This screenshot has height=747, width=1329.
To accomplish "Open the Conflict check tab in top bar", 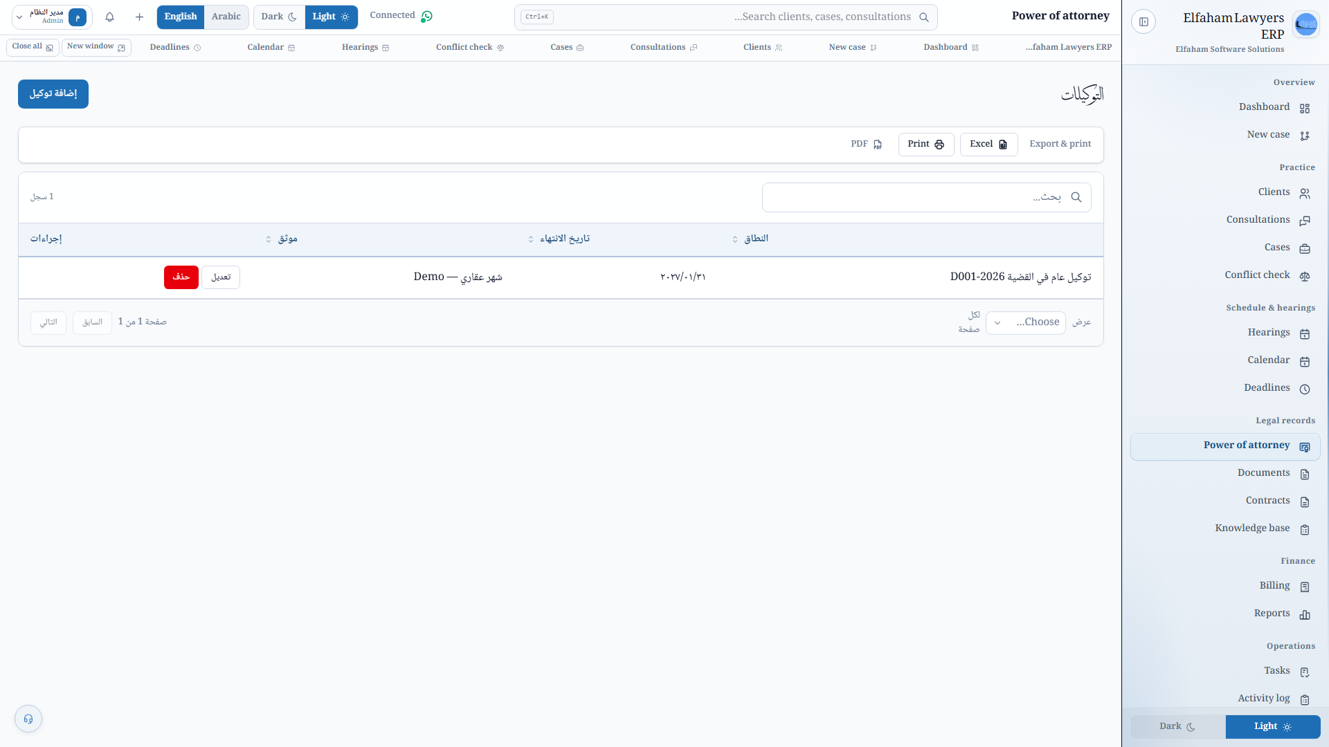I will point(470,48).
